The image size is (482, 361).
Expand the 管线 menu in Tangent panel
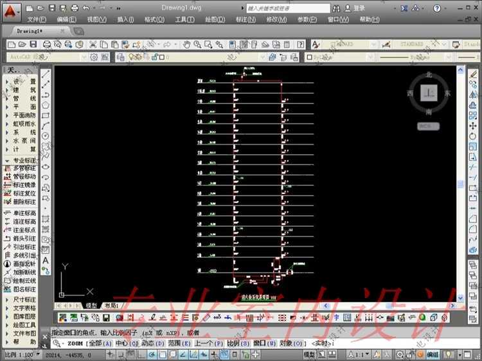pyautogui.click(x=21, y=98)
